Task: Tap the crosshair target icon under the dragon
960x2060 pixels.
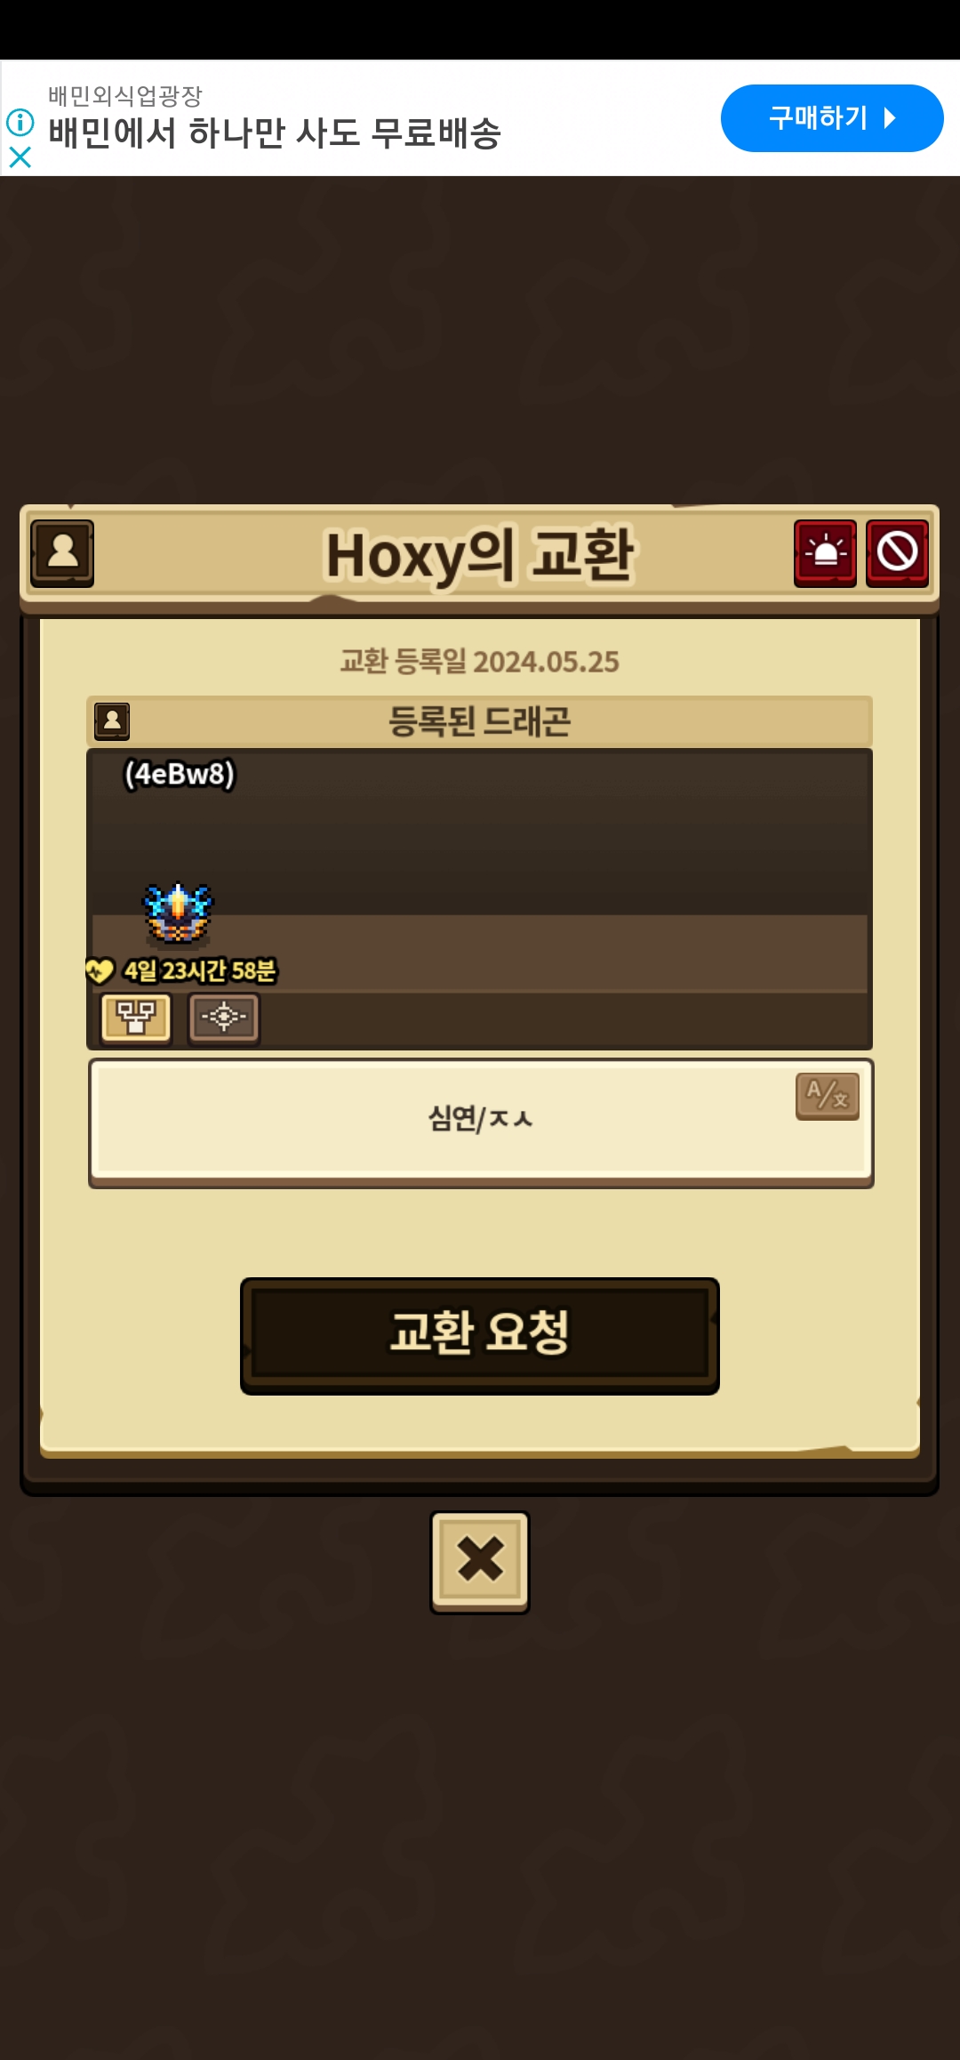Action: coord(223,1018)
